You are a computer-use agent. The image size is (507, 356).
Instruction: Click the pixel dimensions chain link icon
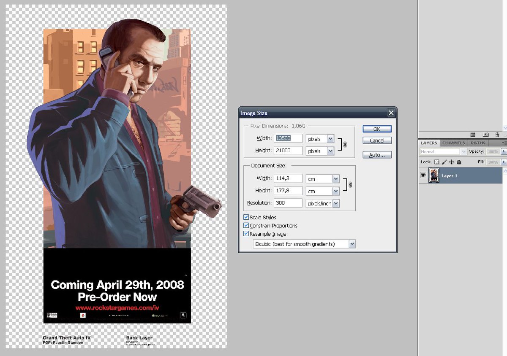(x=345, y=144)
